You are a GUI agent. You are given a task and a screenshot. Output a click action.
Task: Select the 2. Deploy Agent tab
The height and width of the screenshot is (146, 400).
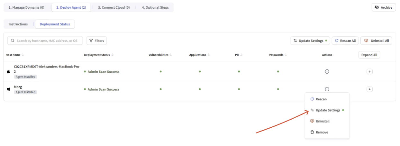pos(71,7)
